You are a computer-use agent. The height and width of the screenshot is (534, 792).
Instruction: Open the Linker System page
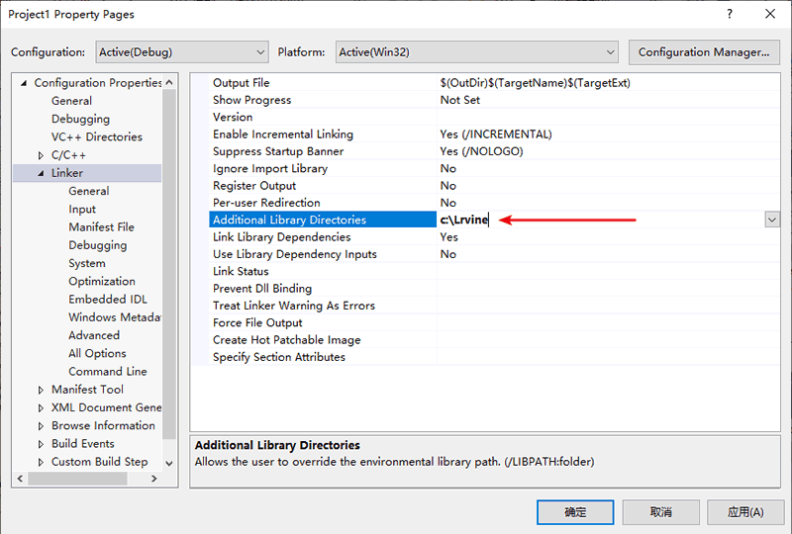[87, 263]
